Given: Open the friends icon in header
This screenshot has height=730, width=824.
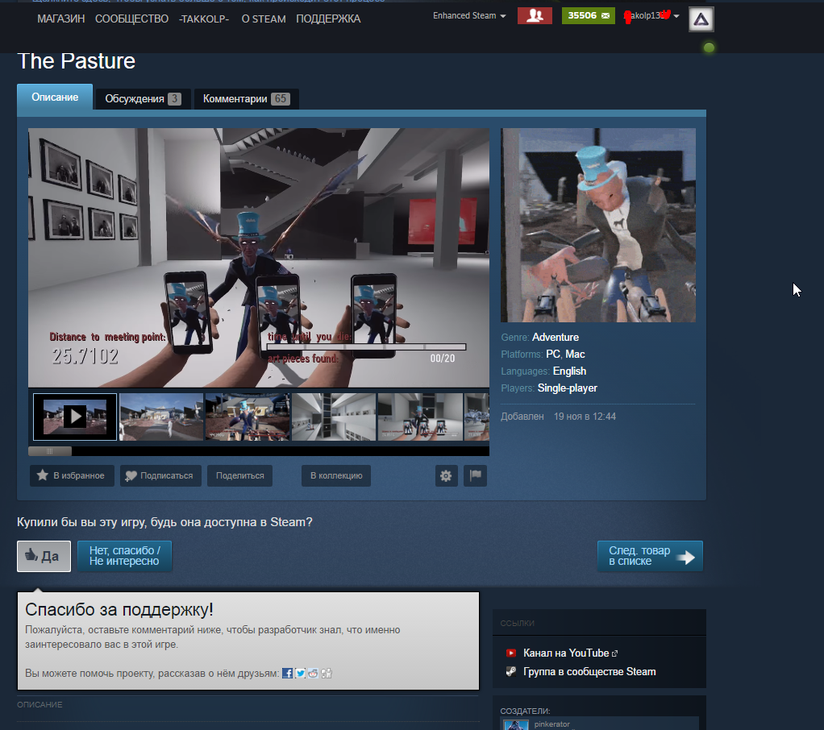Looking at the screenshot, I should pos(535,16).
